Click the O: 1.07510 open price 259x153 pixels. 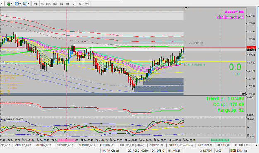(x=158, y=151)
